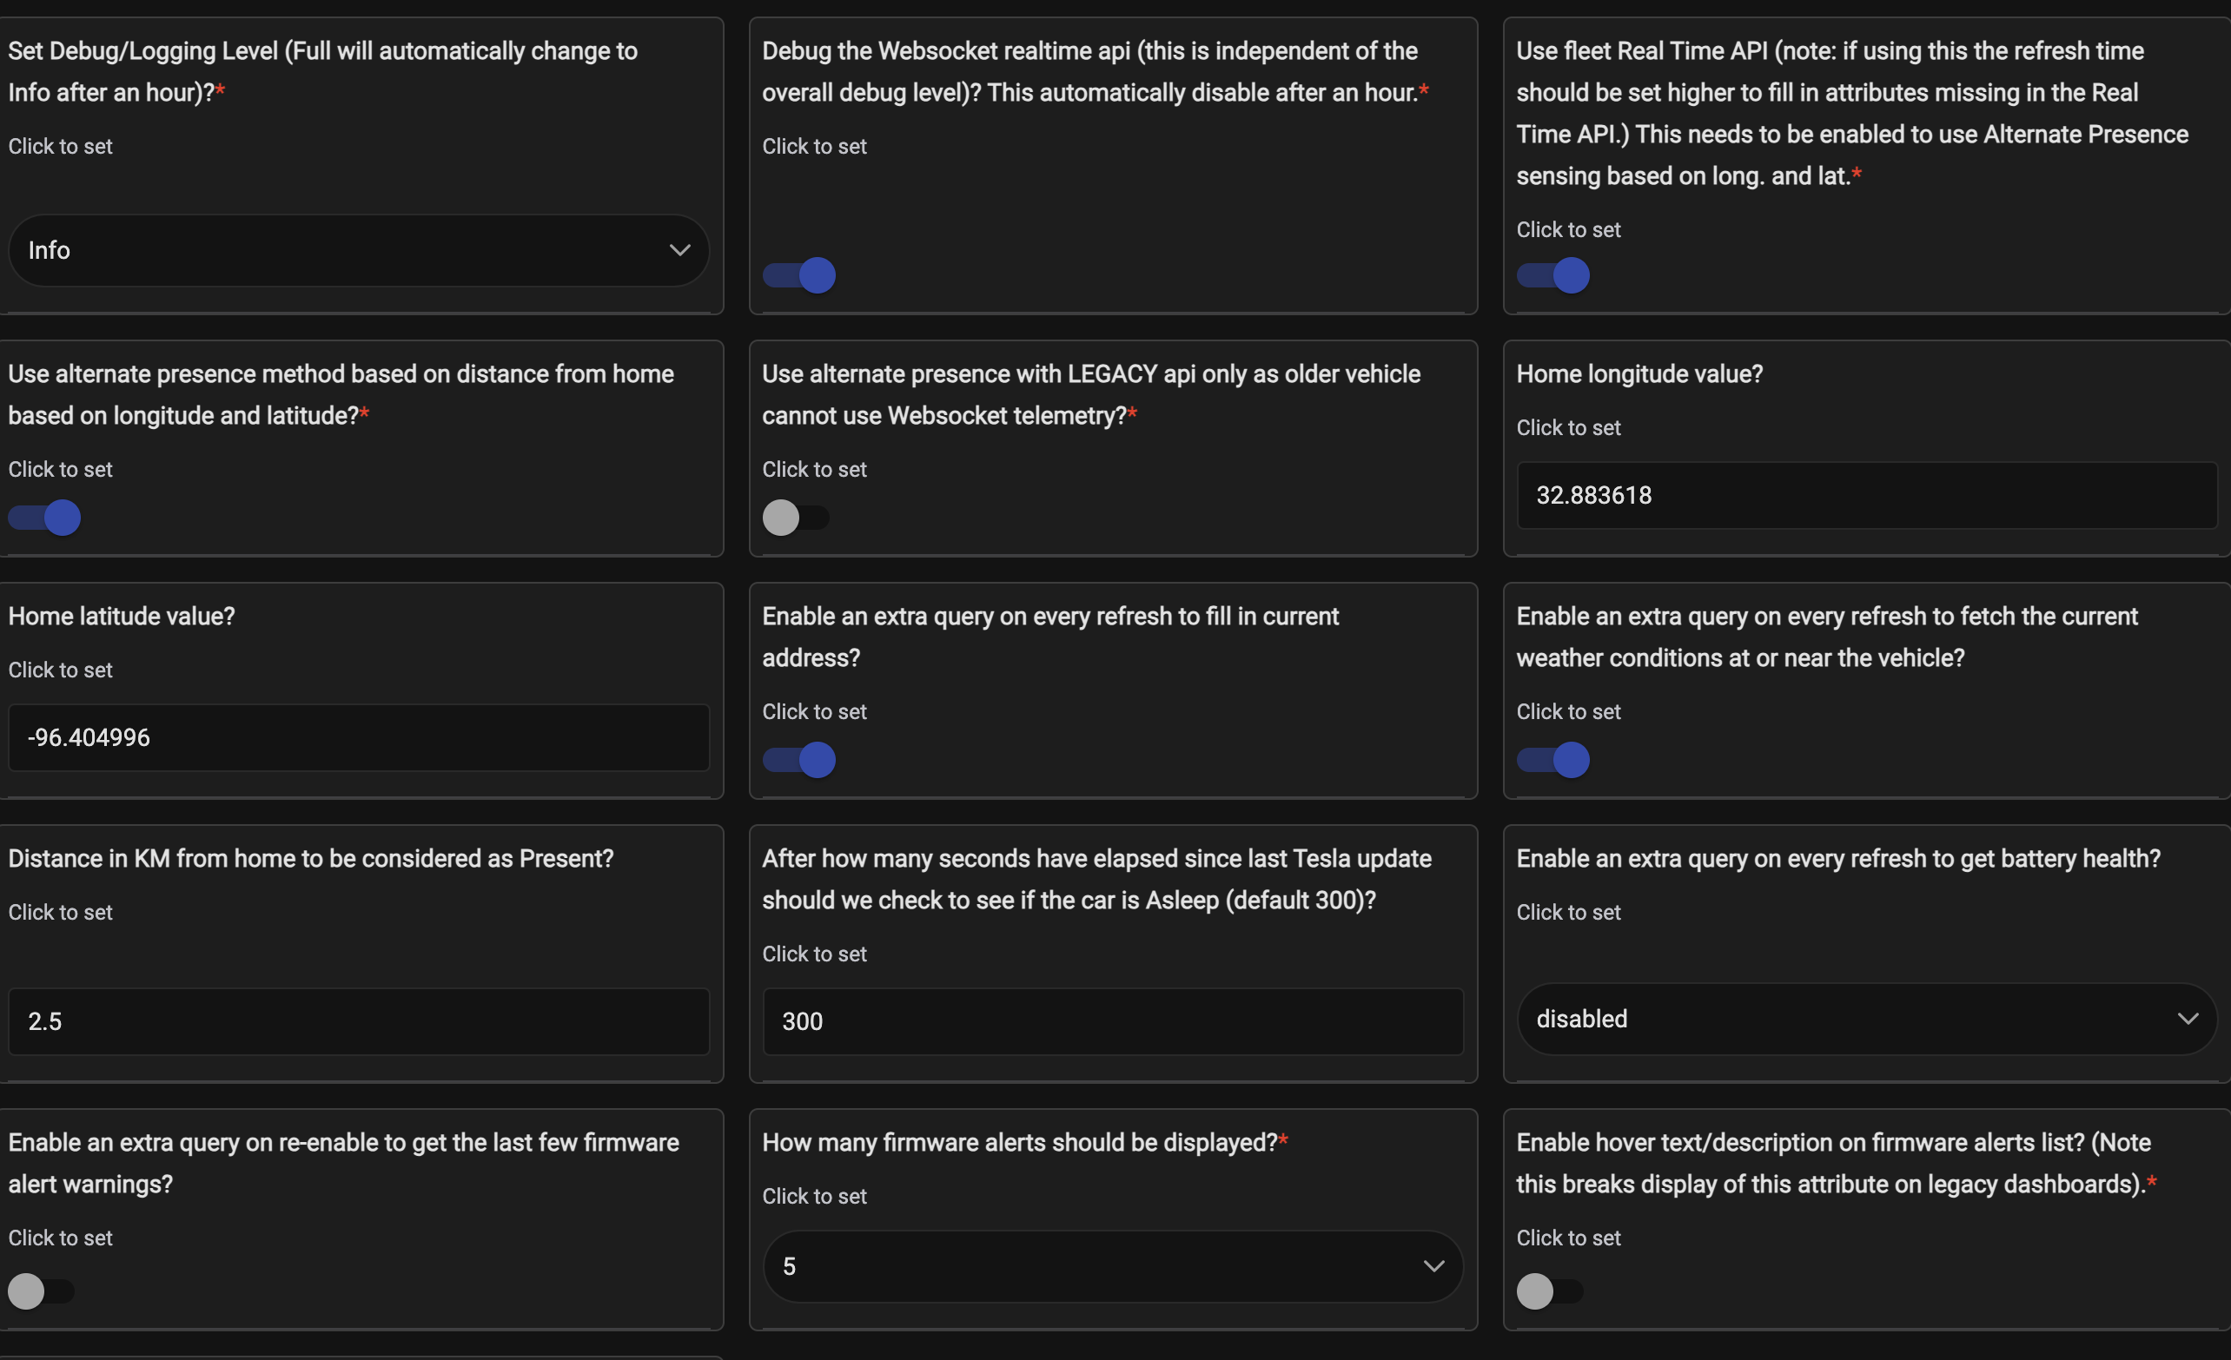The height and width of the screenshot is (1360, 2231).
Task: Click chevron arrow on the firmware alerts dropdown
Action: (x=1433, y=1266)
